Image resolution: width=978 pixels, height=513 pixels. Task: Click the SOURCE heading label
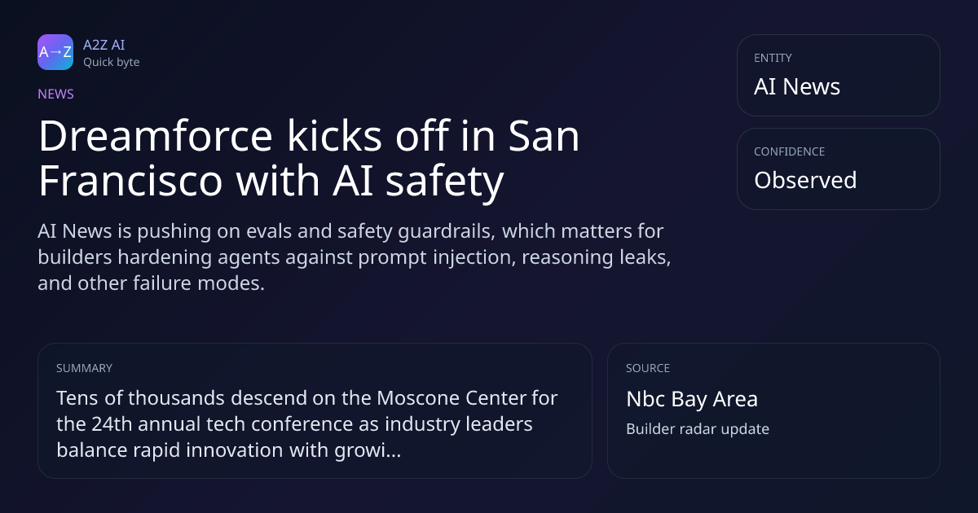click(648, 368)
